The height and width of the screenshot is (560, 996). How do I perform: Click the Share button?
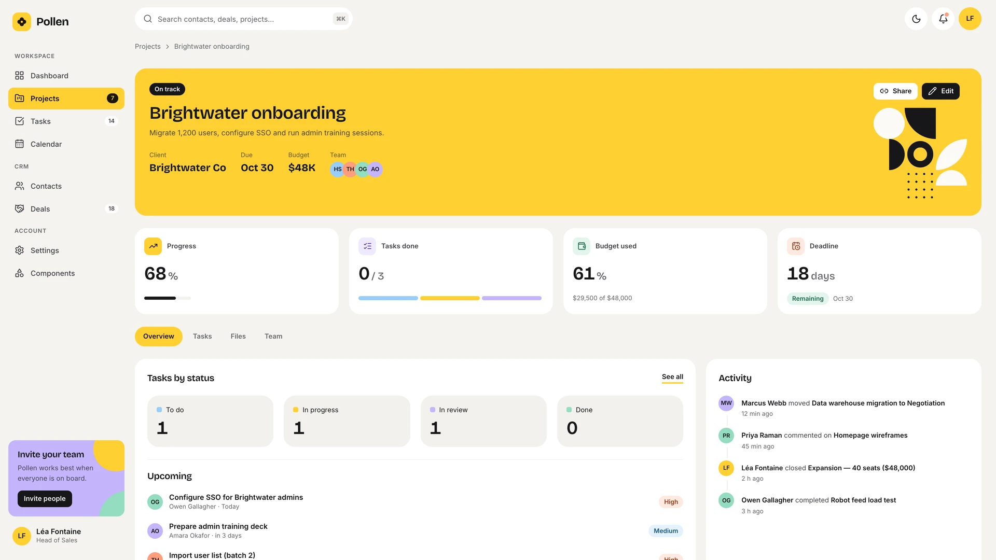pyautogui.click(x=895, y=91)
